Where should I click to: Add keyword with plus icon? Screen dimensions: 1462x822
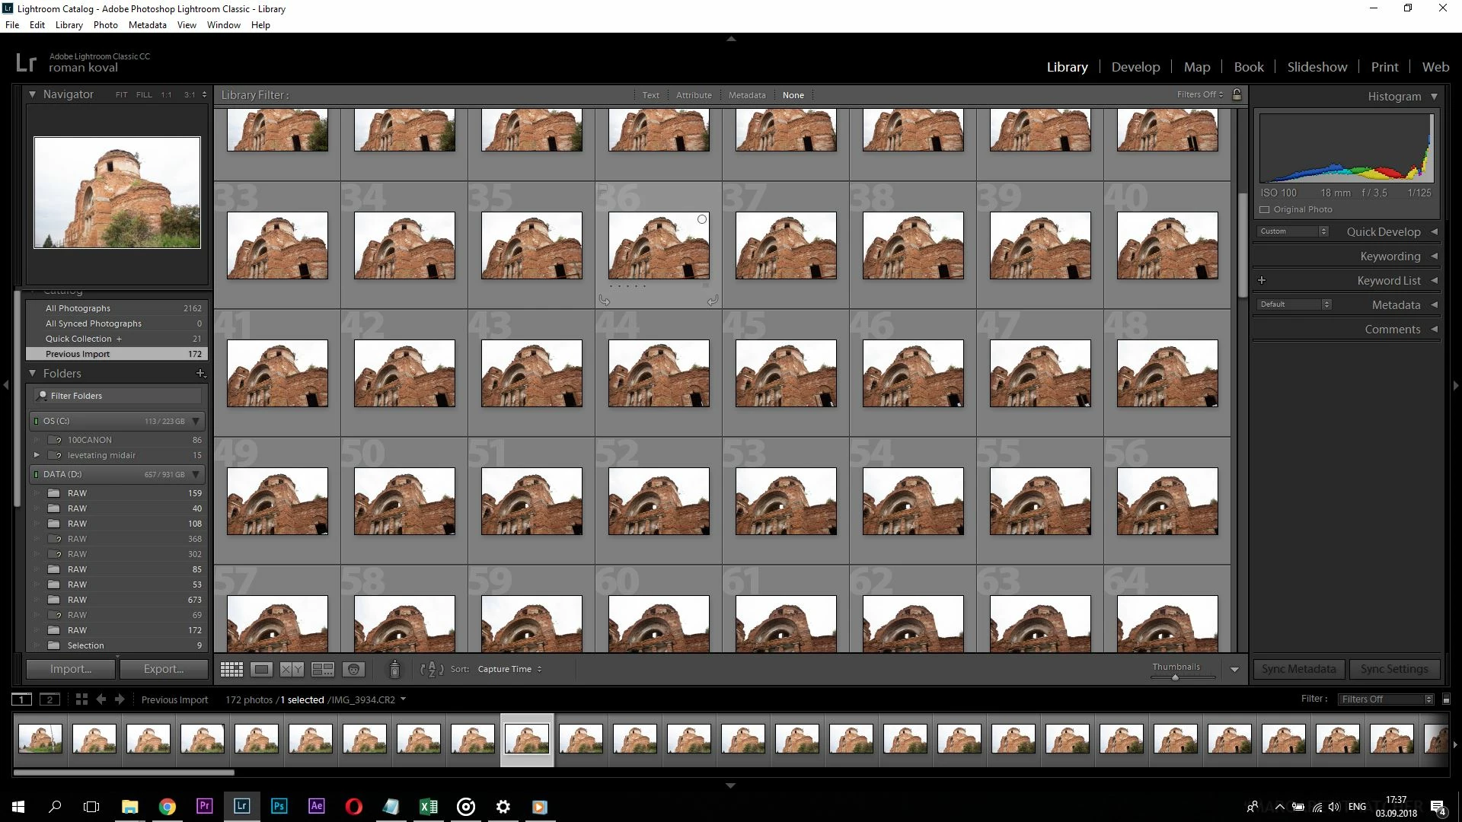coord(1262,280)
